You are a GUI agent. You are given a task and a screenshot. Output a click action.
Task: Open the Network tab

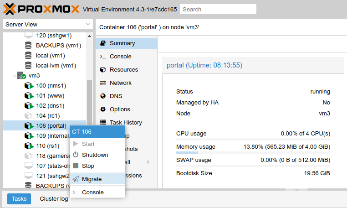127,83
